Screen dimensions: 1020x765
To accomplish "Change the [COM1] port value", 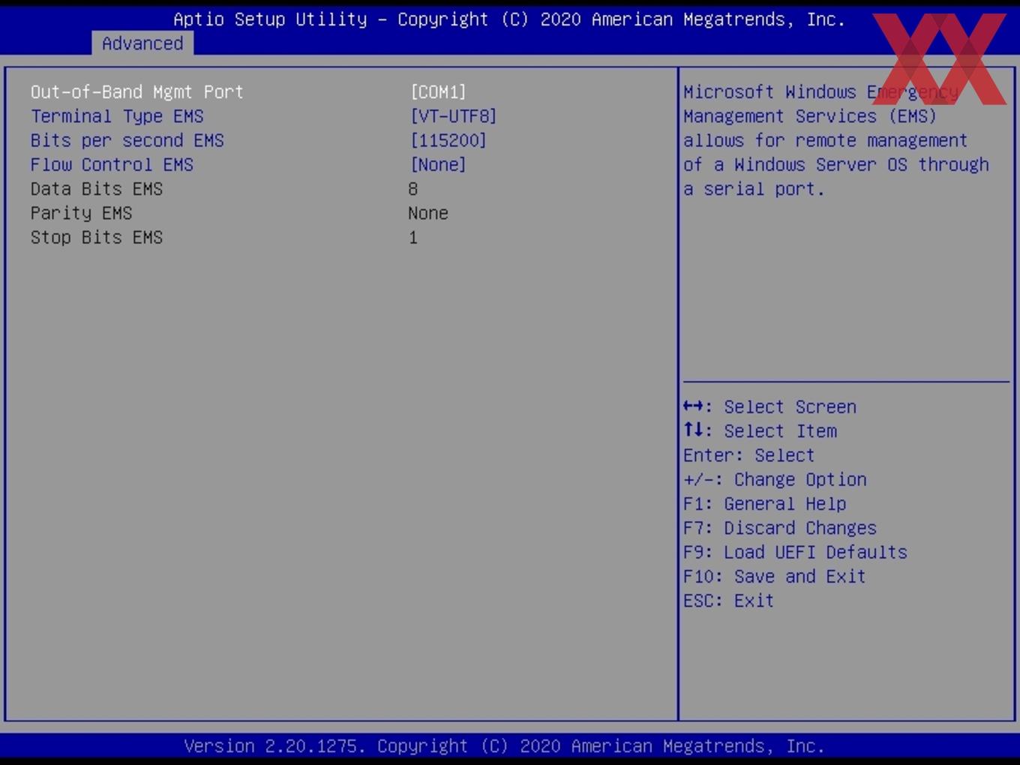I will 438,92.
